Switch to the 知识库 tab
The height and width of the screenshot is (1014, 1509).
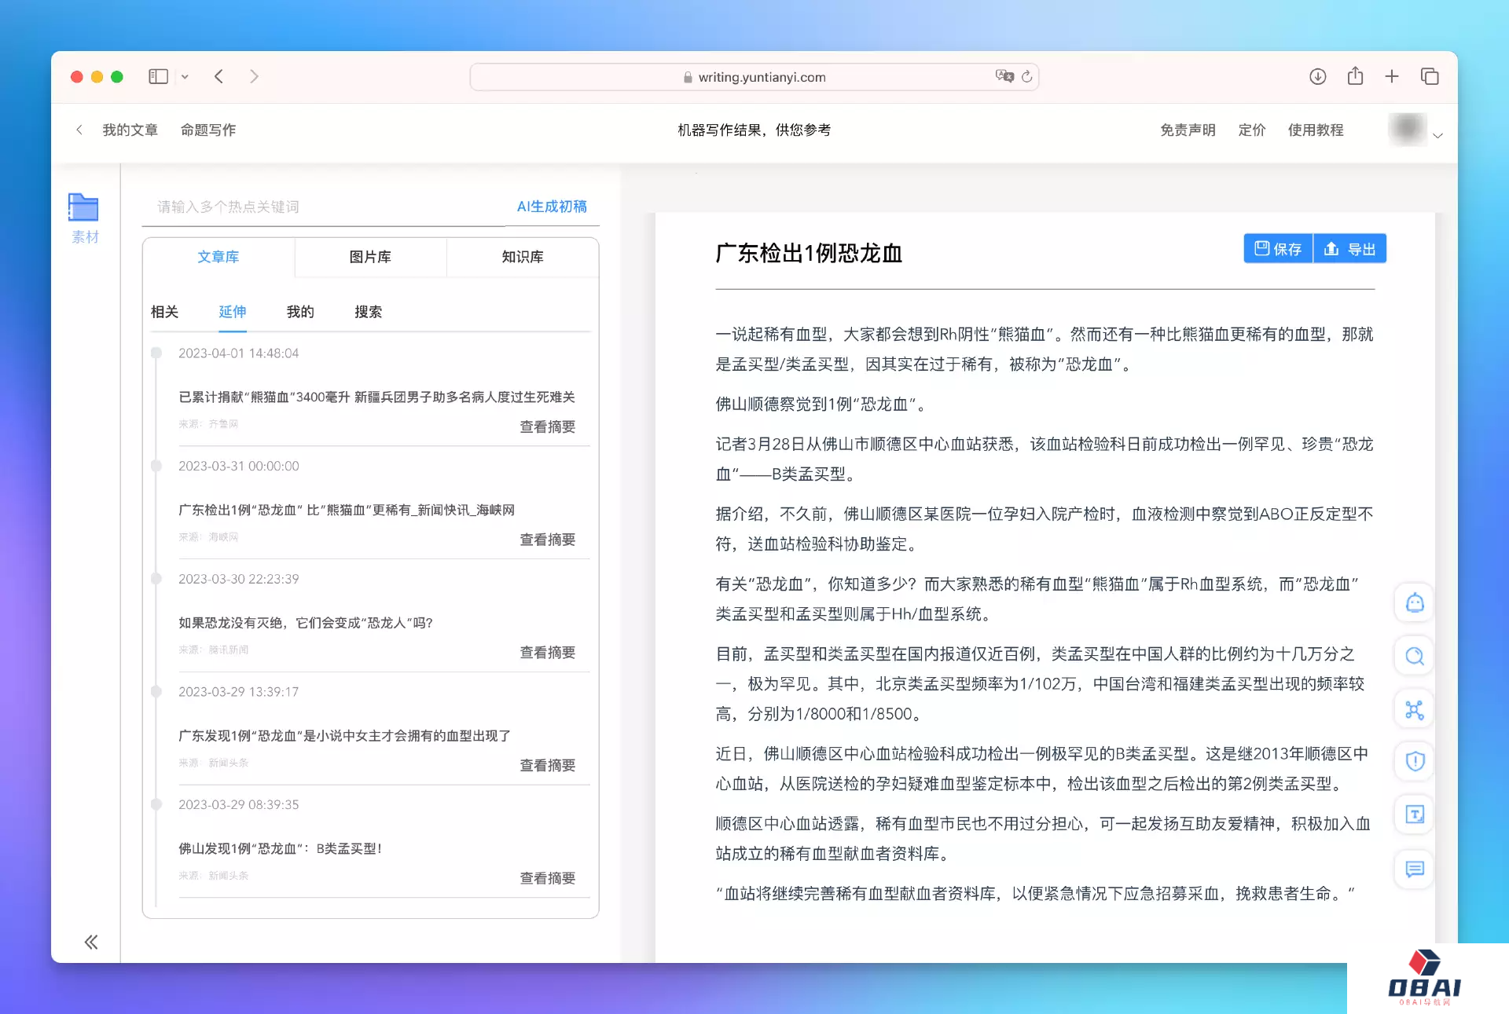coord(523,257)
